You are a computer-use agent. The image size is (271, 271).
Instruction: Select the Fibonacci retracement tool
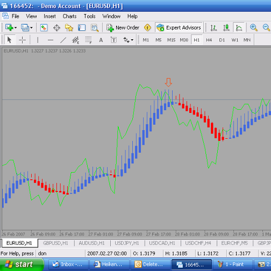[x=89, y=40]
